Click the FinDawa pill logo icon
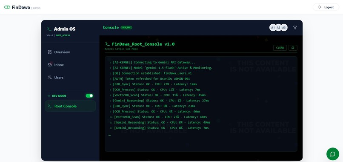The image size is (343, 162). [x=7, y=7]
